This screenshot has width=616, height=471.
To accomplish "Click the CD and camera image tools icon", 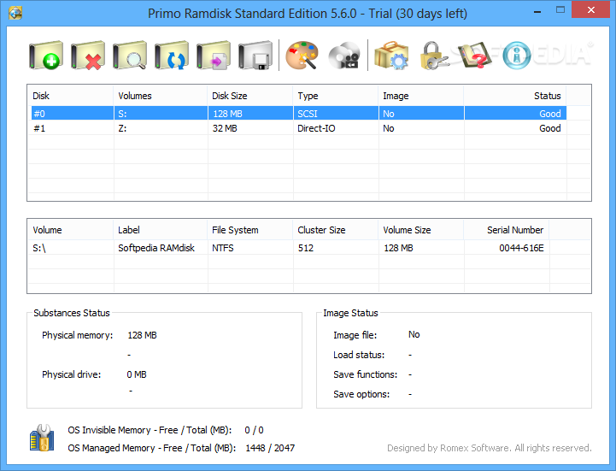I will pos(343,56).
